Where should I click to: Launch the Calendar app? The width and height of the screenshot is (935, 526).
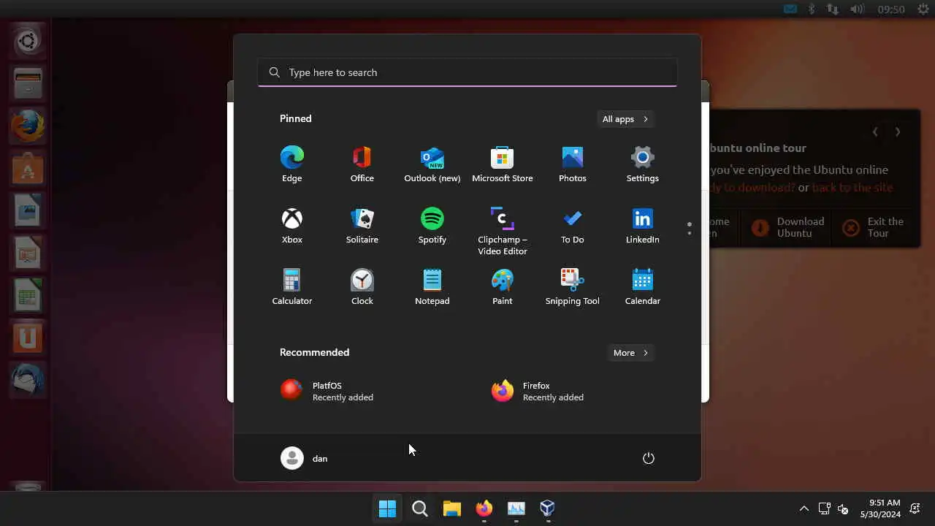coord(642,287)
